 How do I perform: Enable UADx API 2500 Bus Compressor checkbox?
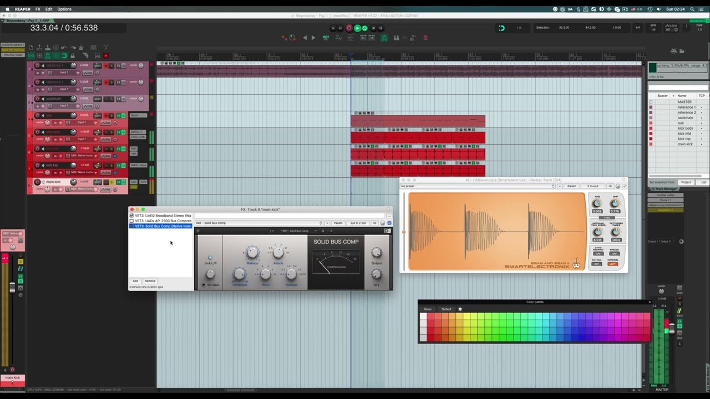pos(131,221)
